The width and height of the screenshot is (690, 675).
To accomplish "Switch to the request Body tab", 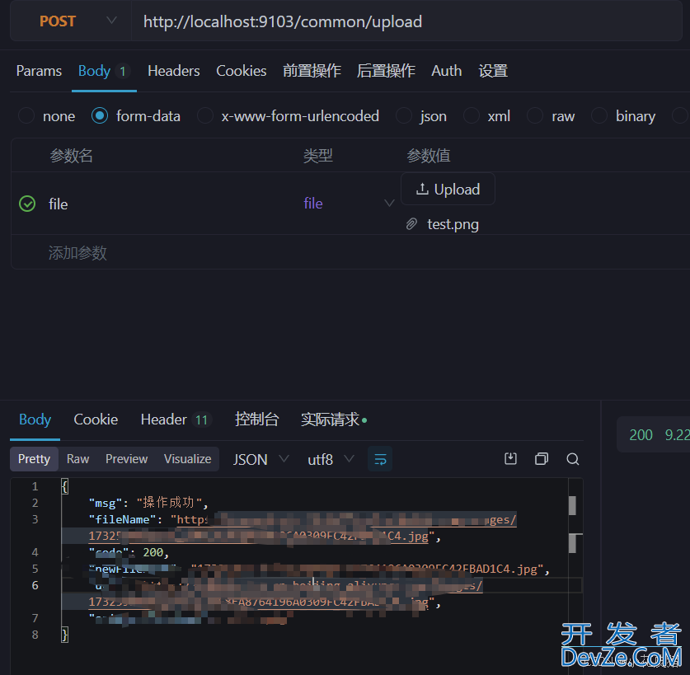I will coord(103,71).
